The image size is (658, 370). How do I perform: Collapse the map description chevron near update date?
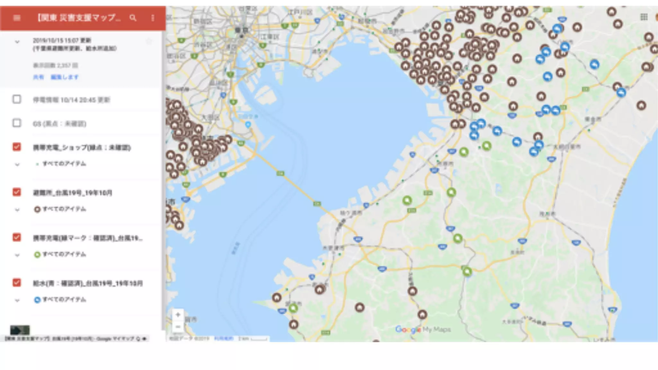(x=17, y=42)
